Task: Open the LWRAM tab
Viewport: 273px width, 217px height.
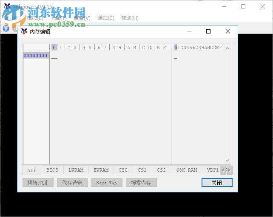Action: [x=76, y=170]
